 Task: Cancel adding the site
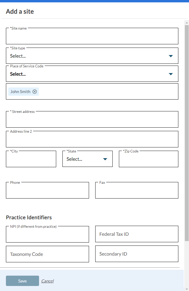pyautogui.click(x=47, y=281)
